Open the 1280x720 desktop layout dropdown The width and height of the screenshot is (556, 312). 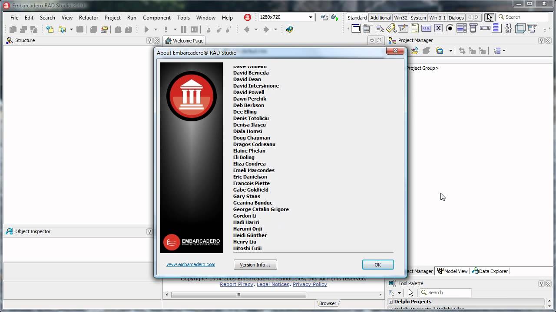point(311,17)
